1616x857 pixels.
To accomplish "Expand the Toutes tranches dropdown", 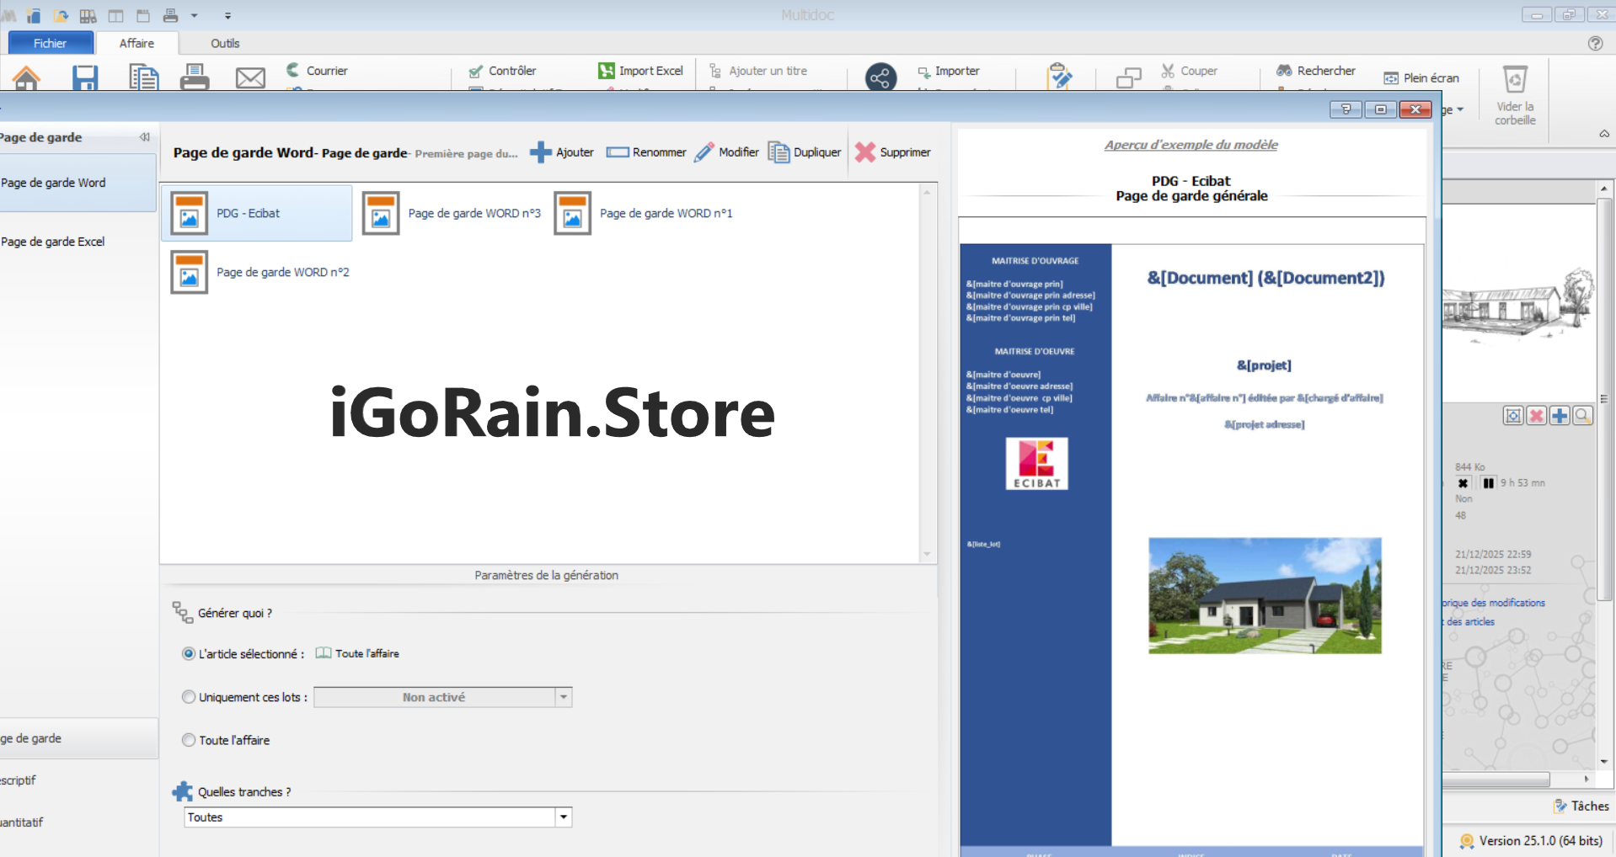I will [563, 817].
